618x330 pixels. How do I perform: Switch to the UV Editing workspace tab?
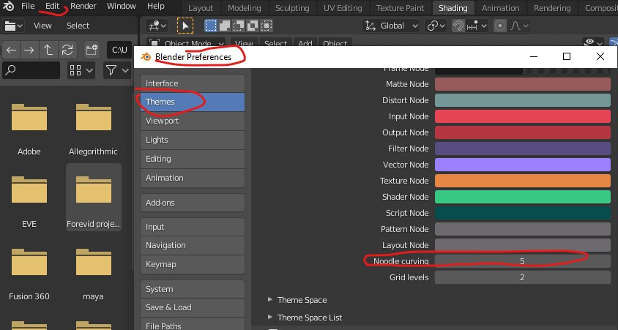click(343, 8)
